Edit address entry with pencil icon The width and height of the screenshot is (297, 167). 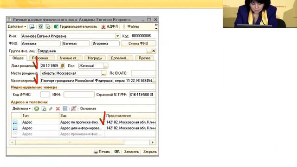coord(51,109)
